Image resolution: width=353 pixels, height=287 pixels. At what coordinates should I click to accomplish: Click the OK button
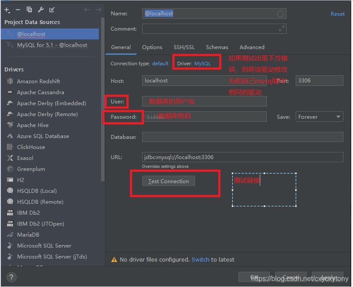tap(255, 277)
